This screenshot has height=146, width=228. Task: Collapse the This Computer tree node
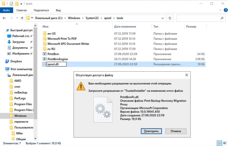[3, 69]
